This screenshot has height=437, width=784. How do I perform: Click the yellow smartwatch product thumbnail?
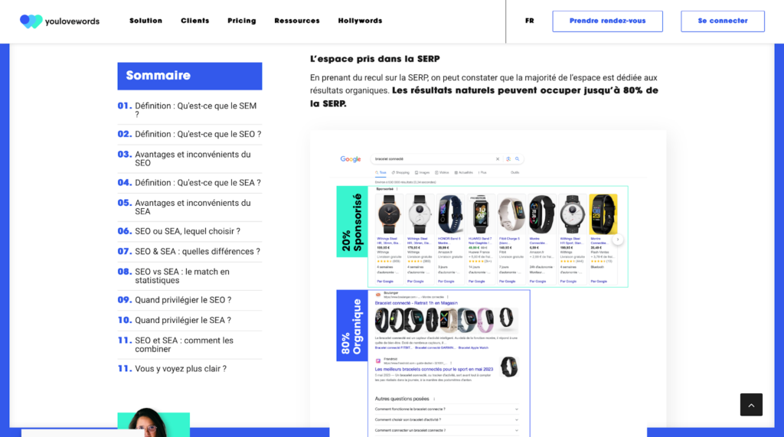pyautogui.click(x=603, y=214)
